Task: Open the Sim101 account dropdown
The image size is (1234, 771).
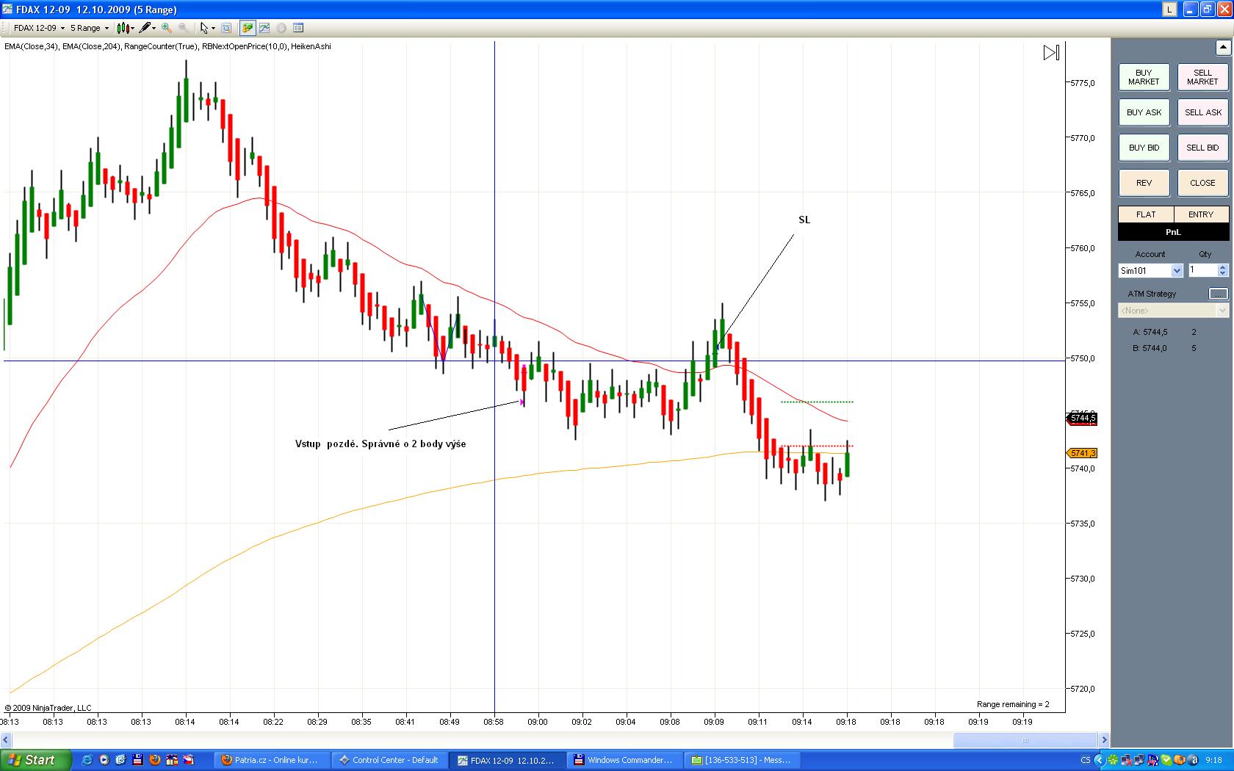Action: (x=1150, y=271)
